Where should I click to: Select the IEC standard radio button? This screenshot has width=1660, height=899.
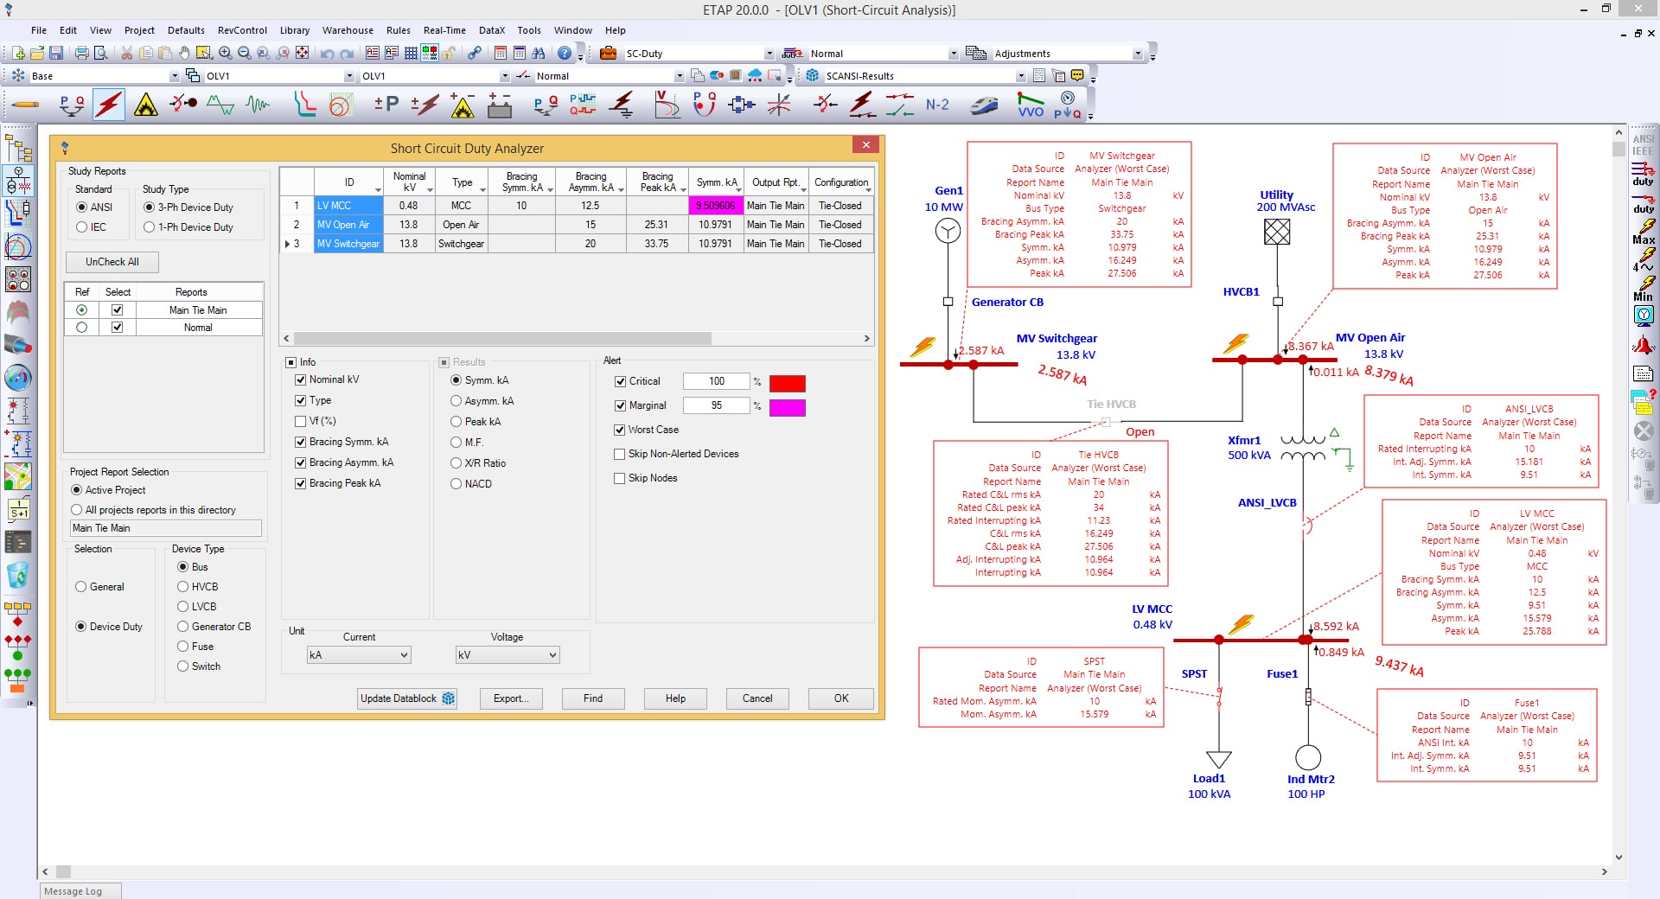[x=82, y=227]
